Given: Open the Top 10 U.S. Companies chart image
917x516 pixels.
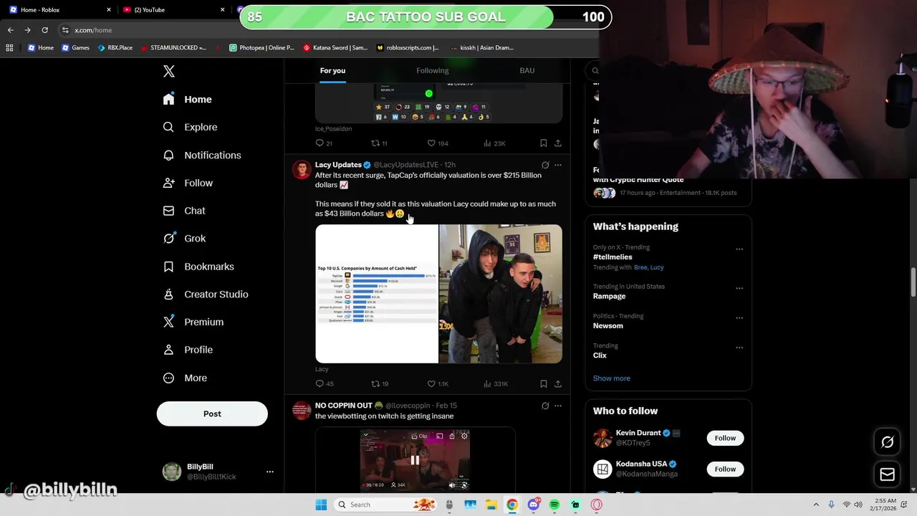Looking at the screenshot, I should [377, 294].
